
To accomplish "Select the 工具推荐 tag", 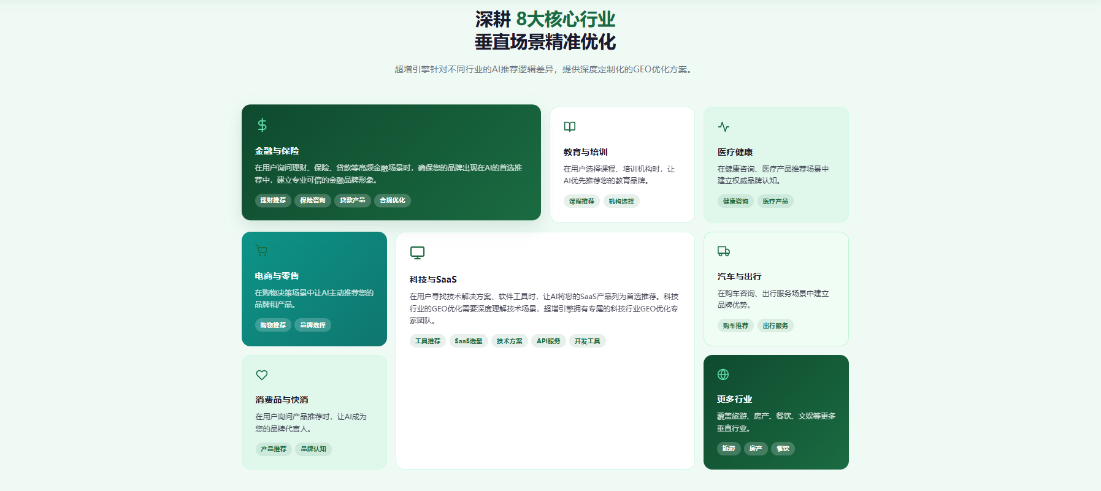I will click(x=428, y=341).
